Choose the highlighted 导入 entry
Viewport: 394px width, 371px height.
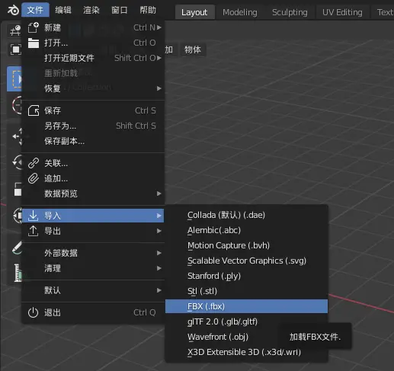(93, 216)
